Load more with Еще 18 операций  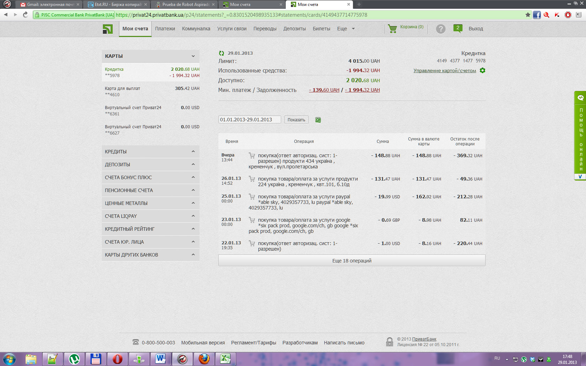pos(352,261)
